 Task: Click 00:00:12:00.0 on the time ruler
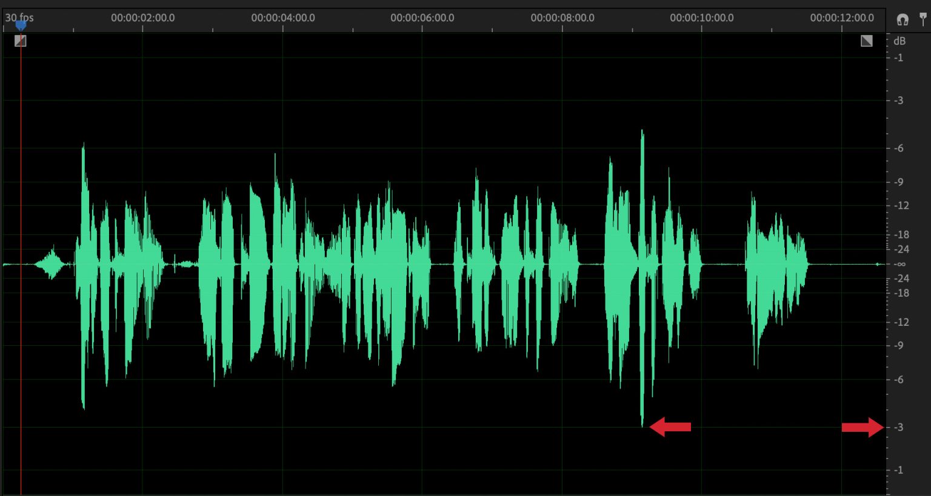842,18
